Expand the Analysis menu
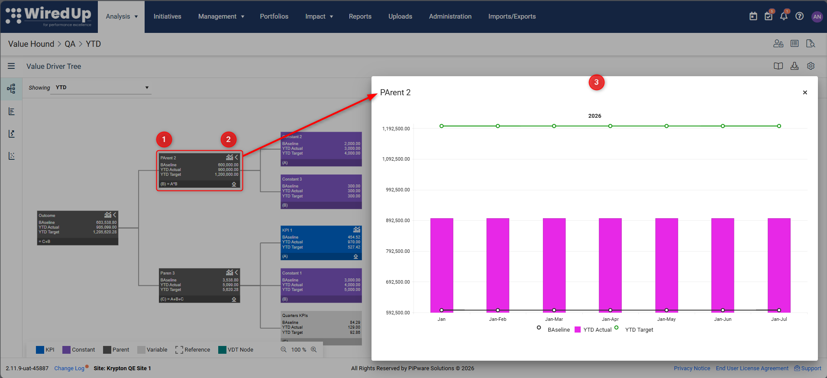 click(x=121, y=16)
